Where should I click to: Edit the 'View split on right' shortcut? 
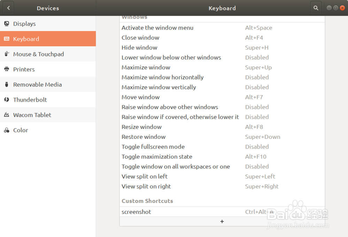(222, 187)
